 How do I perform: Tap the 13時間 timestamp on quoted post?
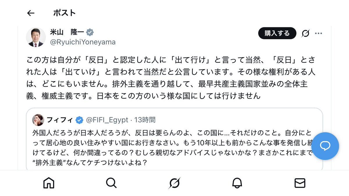click(x=145, y=120)
